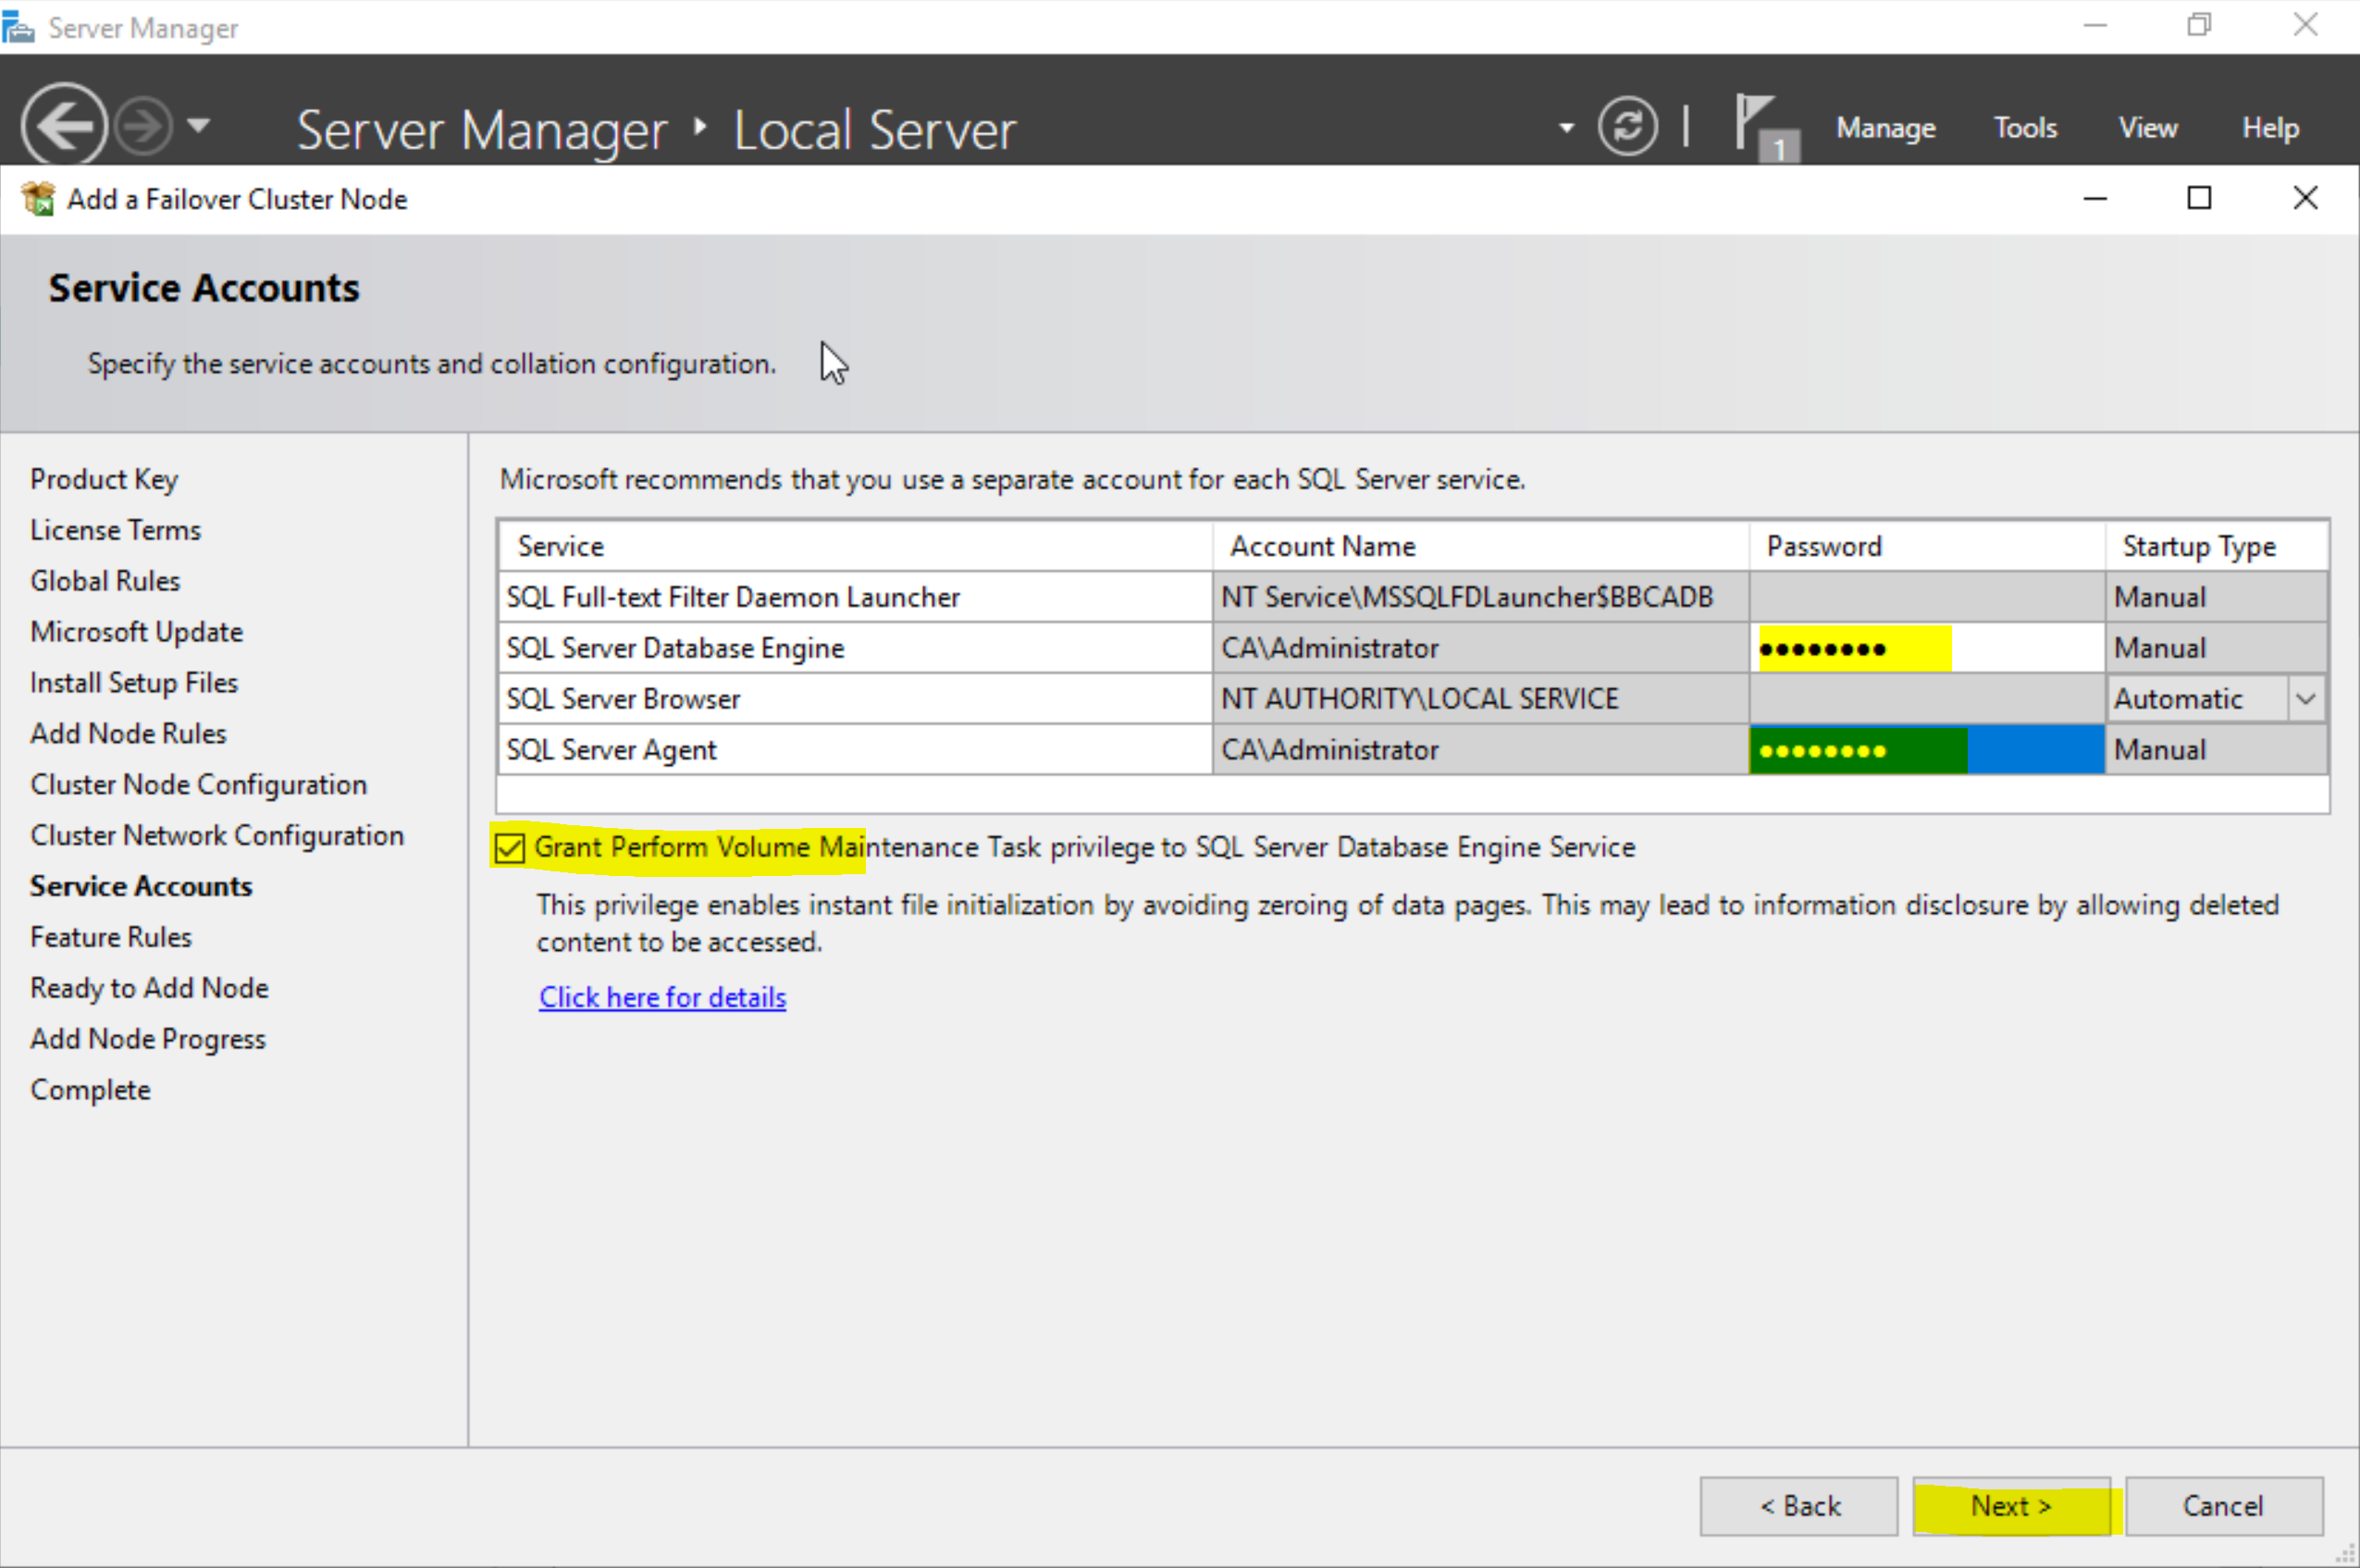This screenshot has height=1568, width=2360.
Task: Click the Server Manager forward arrow
Action: pyautogui.click(x=142, y=126)
